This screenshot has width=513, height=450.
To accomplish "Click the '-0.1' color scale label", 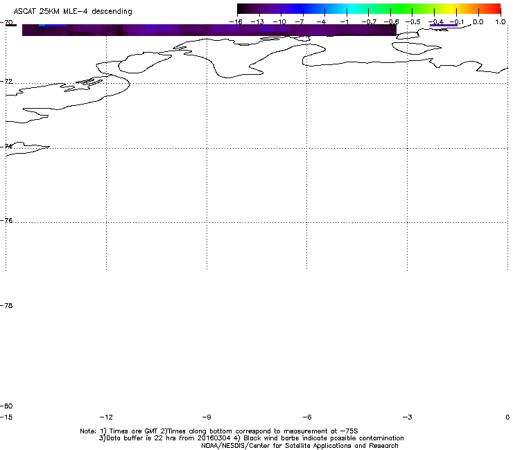I will [x=457, y=22].
